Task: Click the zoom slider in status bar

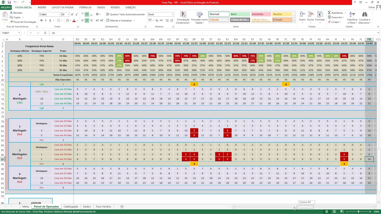Action: (358, 212)
